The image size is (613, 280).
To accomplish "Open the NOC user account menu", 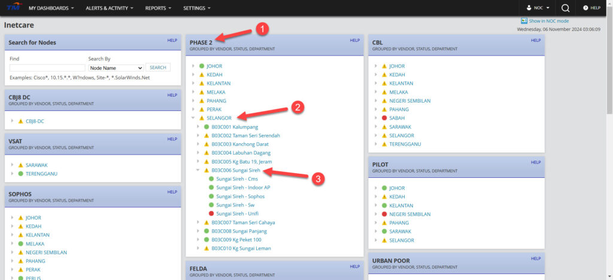I will pyautogui.click(x=537, y=8).
